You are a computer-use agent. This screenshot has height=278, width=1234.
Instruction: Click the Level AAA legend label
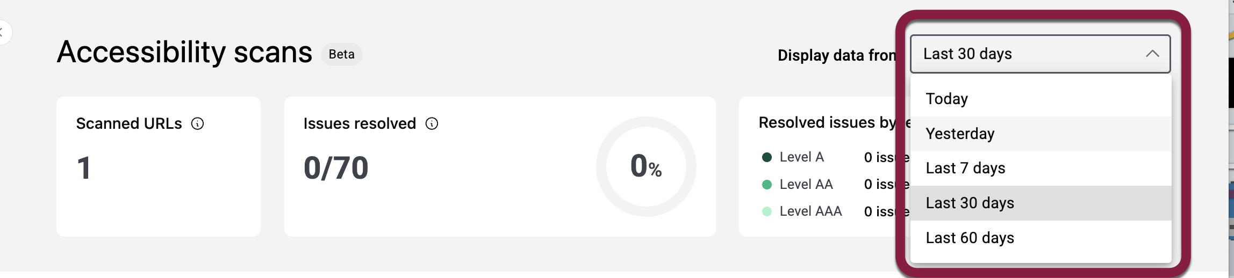[x=810, y=211]
